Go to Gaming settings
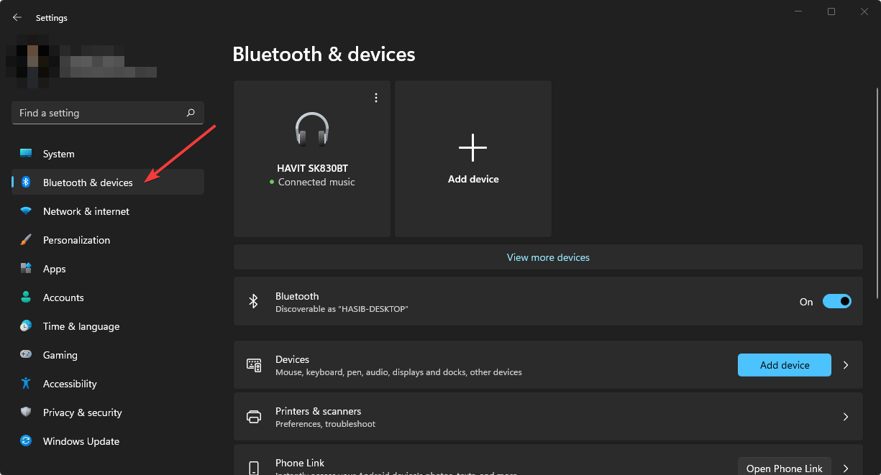 point(108,355)
